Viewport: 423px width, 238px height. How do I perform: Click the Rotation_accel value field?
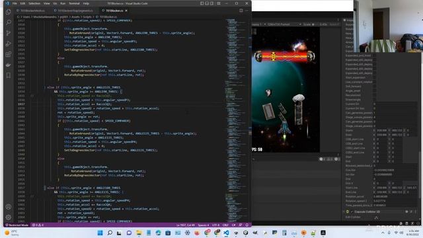395,196
